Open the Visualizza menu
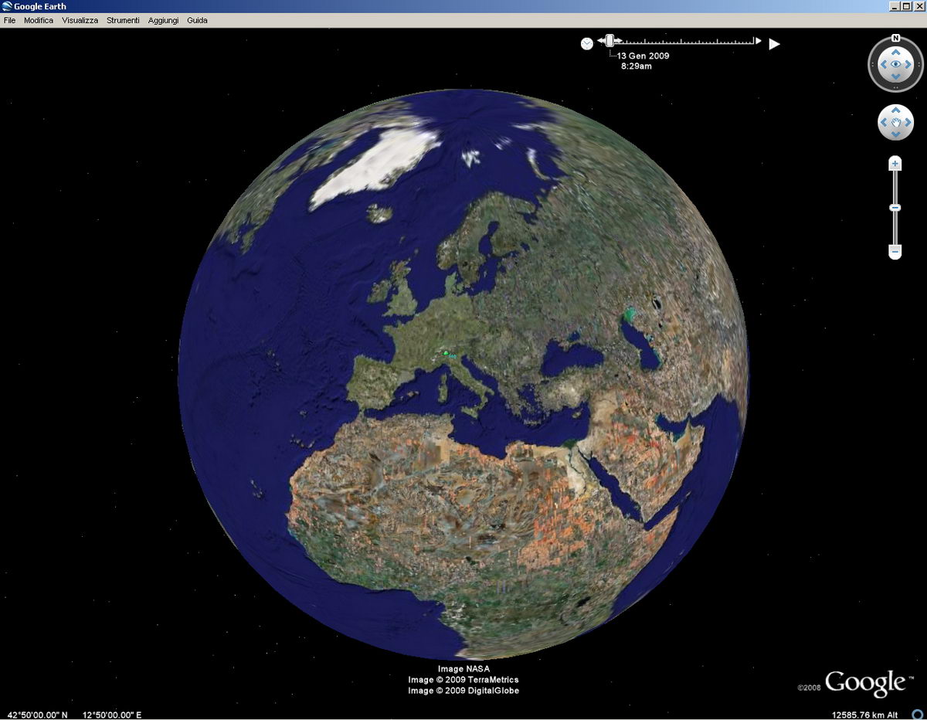This screenshot has width=927, height=720. click(x=80, y=20)
